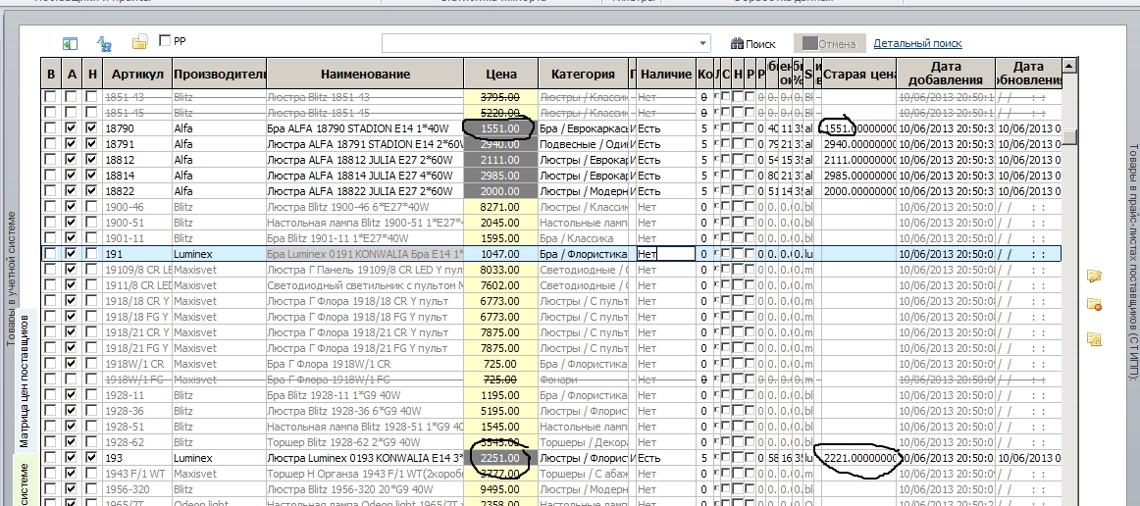The image size is (1140, 506).
Task: Select Люстра ALFA 18812 JULIA E27 2*60W name
Action: (365, 160)
